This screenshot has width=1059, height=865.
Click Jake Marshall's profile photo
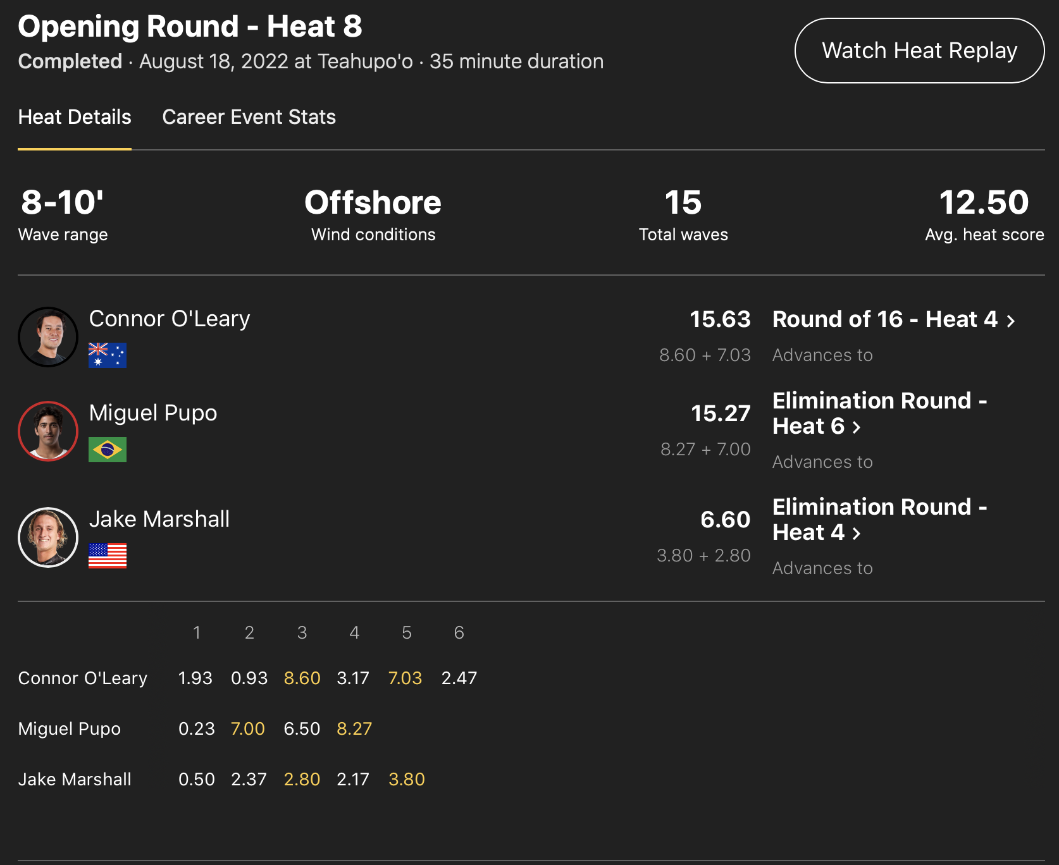[48, 537]
